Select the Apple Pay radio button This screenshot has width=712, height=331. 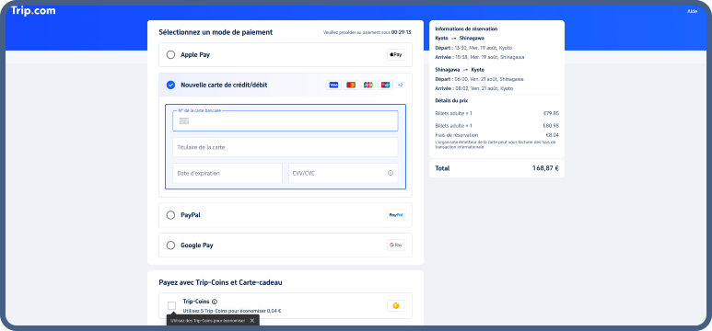[170, 55]
